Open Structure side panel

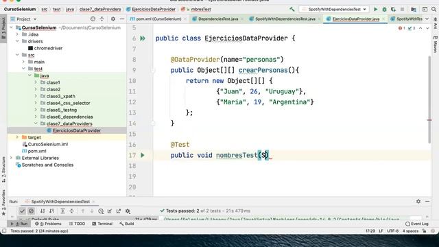point(3,169)
